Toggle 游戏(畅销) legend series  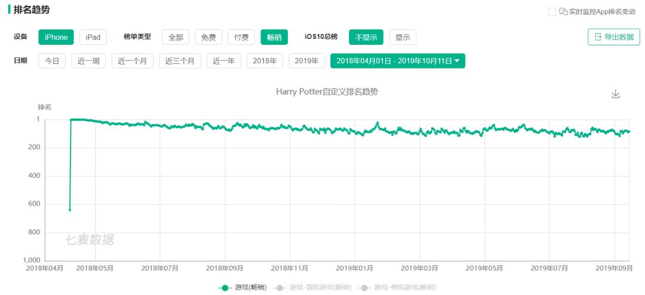pos(242,288)
